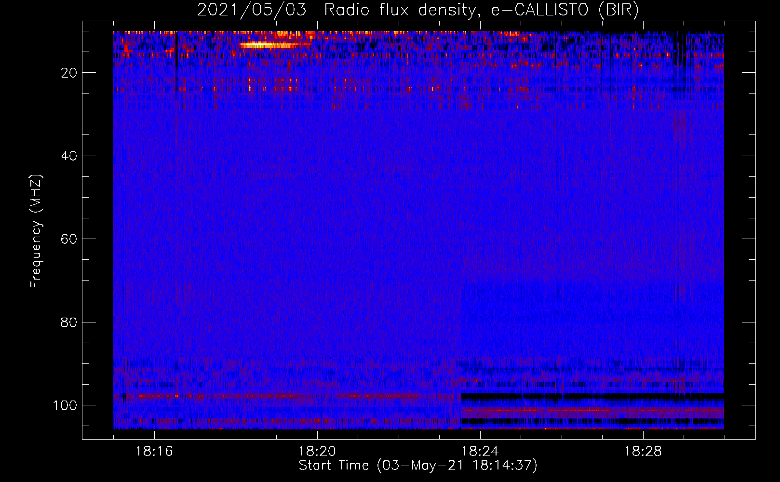780x482 pixels.
Task: Click the 'Start Time (03-May-21 18:14:37)' label
Action: point(418,466)
